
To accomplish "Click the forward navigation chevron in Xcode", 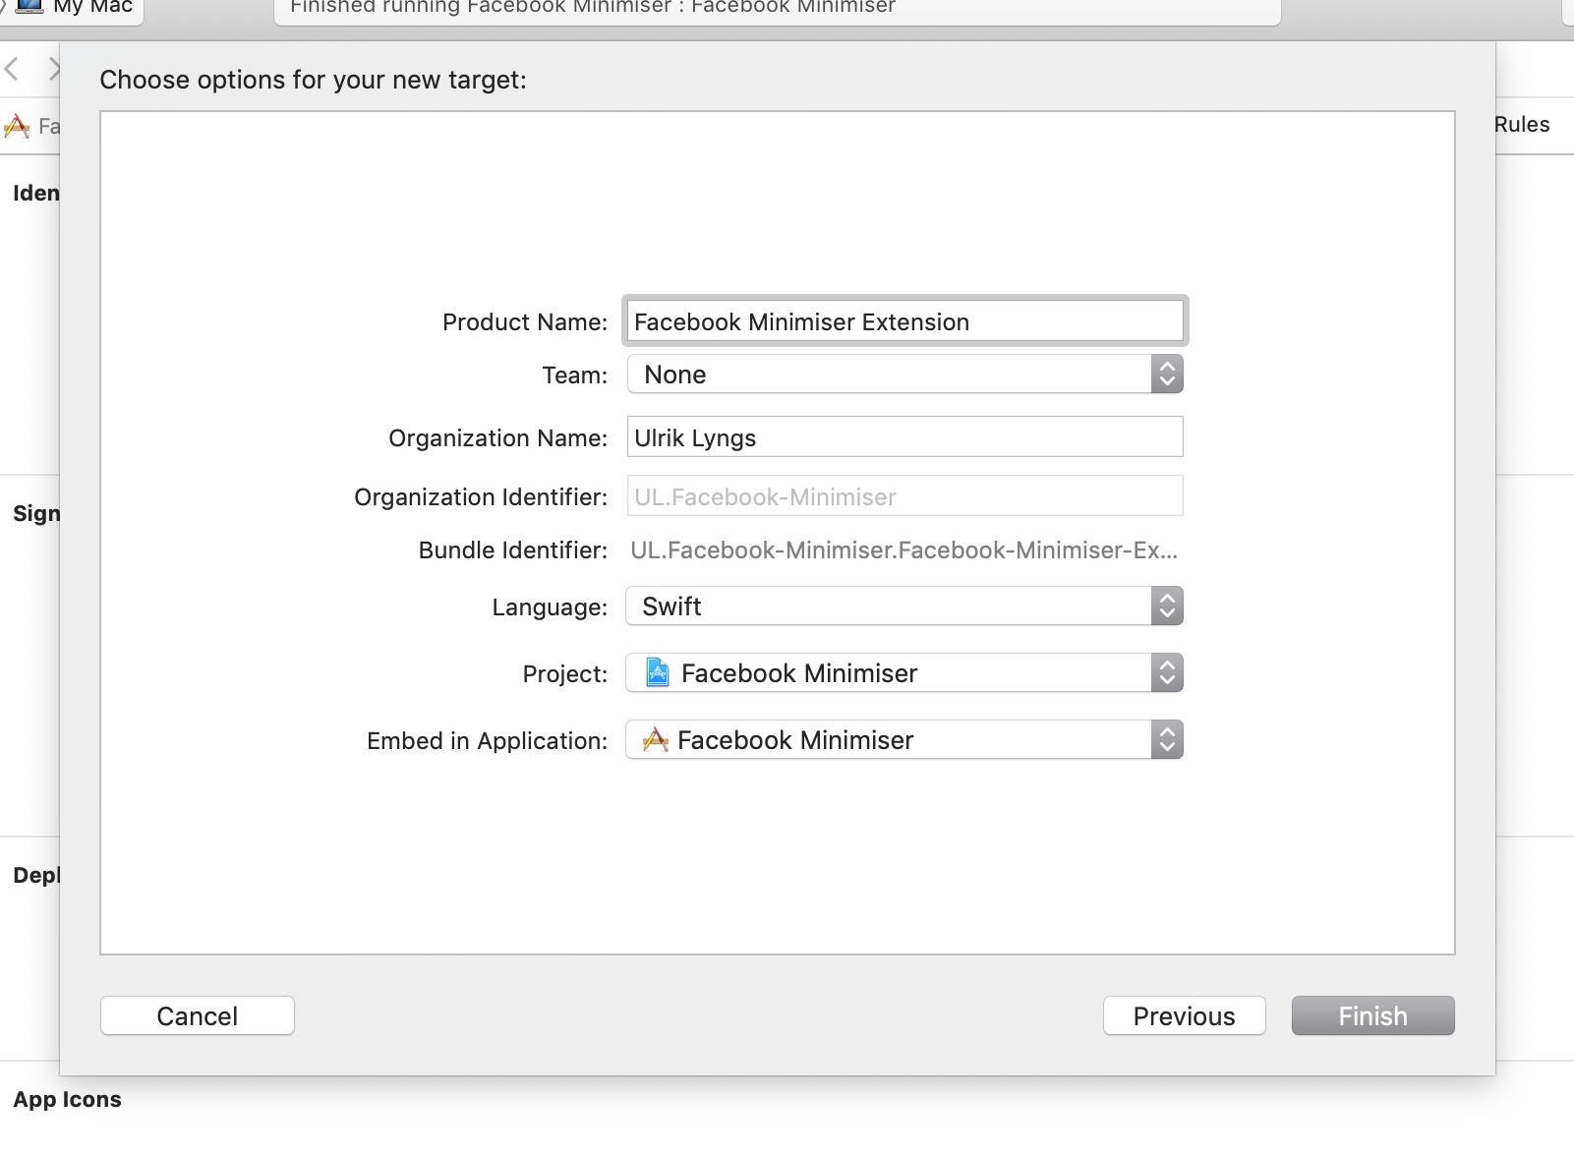I will (x=54, y=69).
